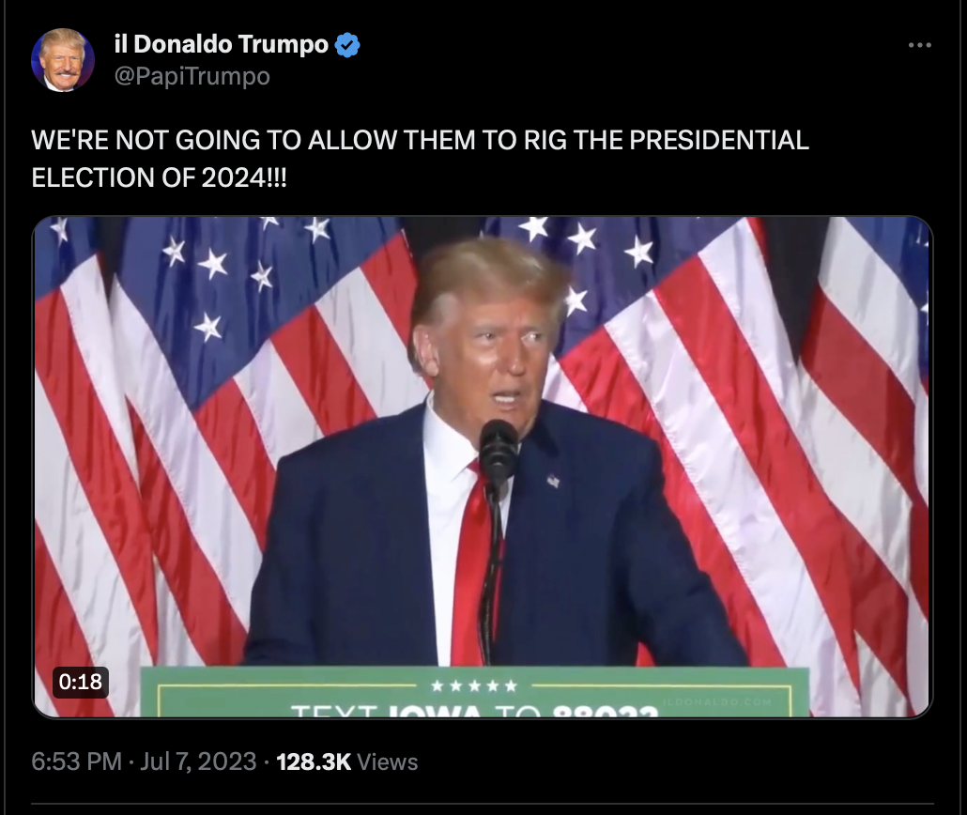967x815 pixels.
Task: Click the microphone shown in the video
Action: [x=499, y=449]
